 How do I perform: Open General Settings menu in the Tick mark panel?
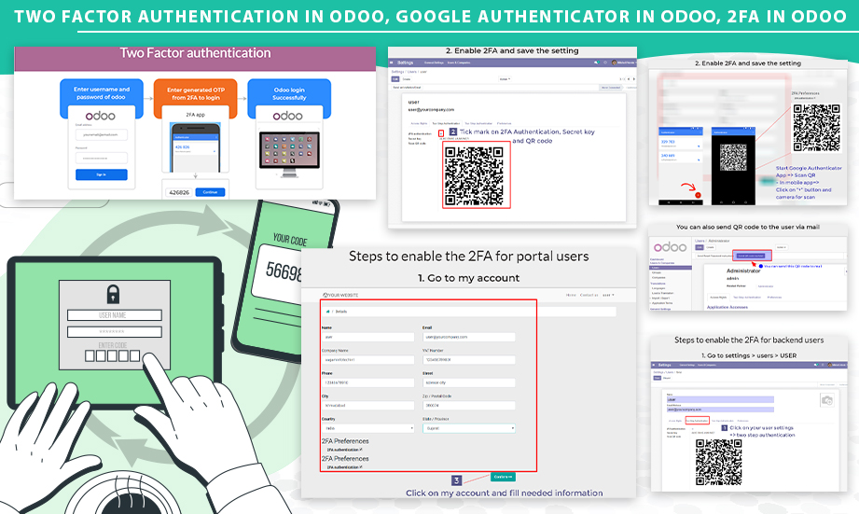(x=434, y=63)
